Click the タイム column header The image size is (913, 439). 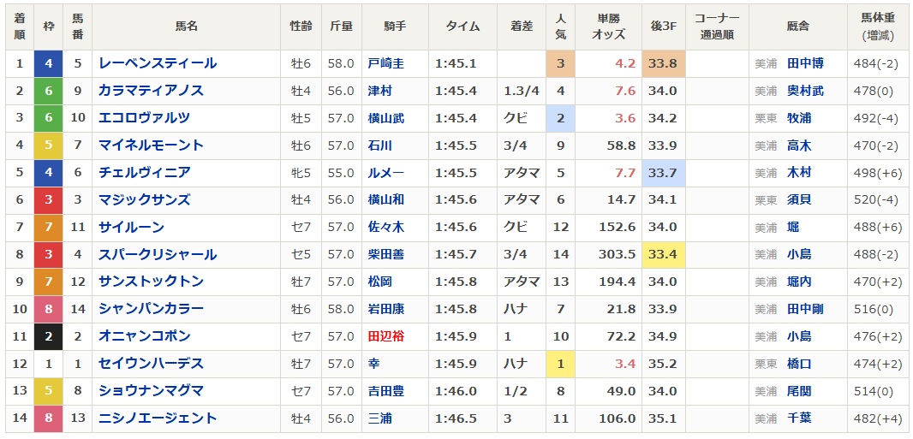462,27
